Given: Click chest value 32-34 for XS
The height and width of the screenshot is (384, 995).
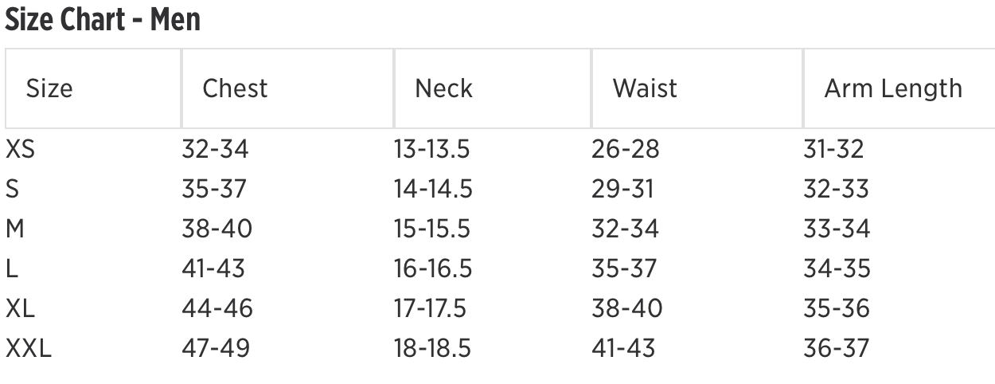Looking at the screenshot, I should pos(215,149).
